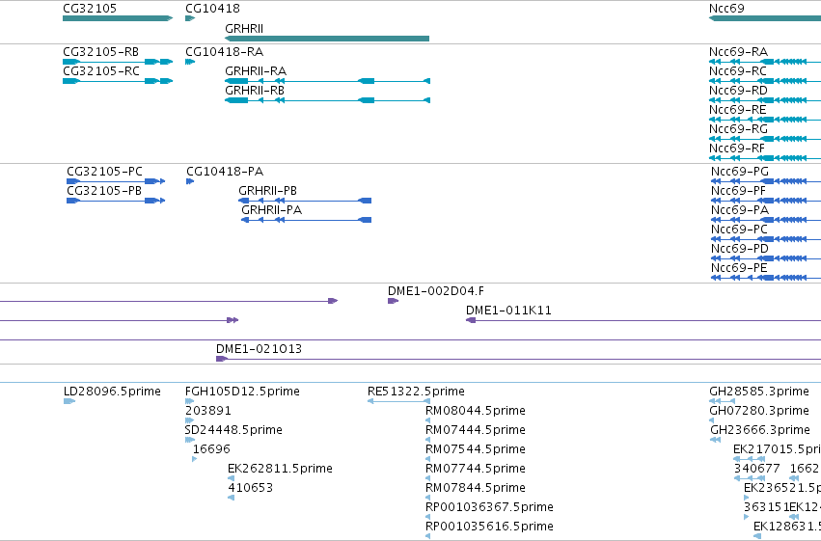
Task: Select the Ncc69-PD protein feature
Action: [x=765, y=258]
